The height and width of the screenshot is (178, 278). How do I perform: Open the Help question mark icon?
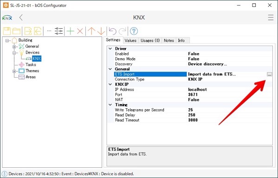point(134,31)
